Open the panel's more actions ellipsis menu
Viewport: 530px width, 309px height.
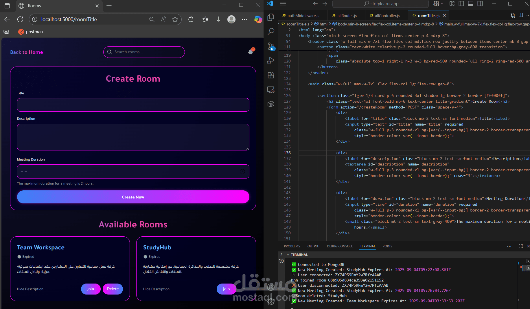tap(509, 246)
